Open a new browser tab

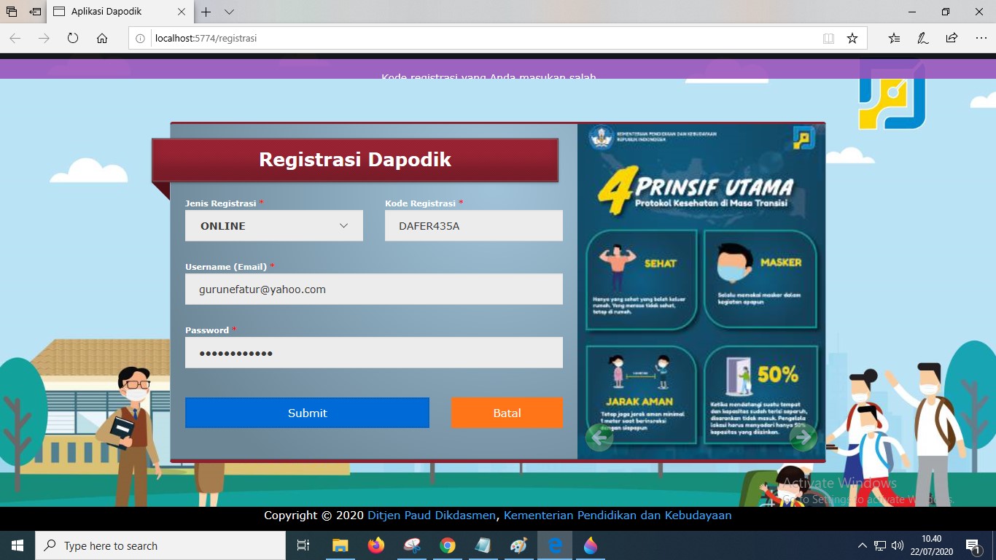pos(206,12)
